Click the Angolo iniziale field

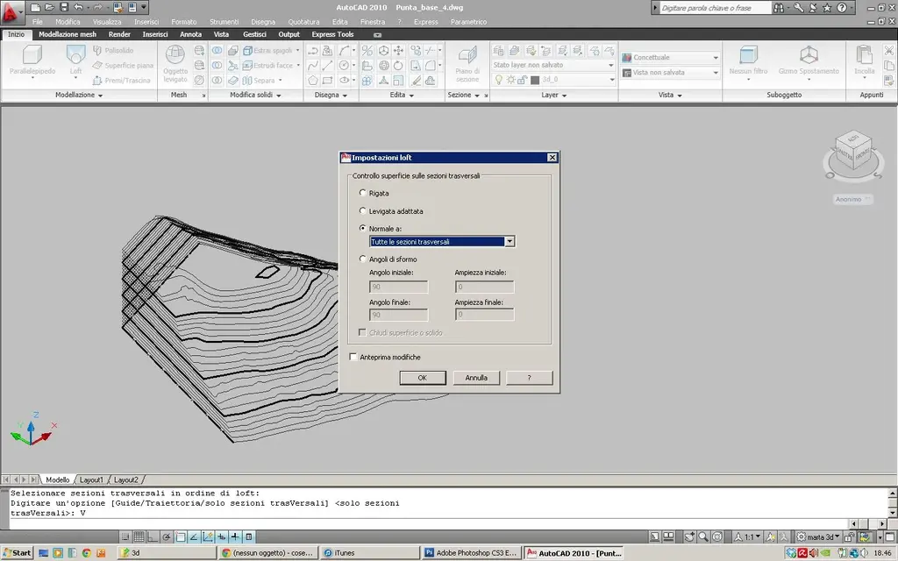pyautogui.click(x=399, y=287)
